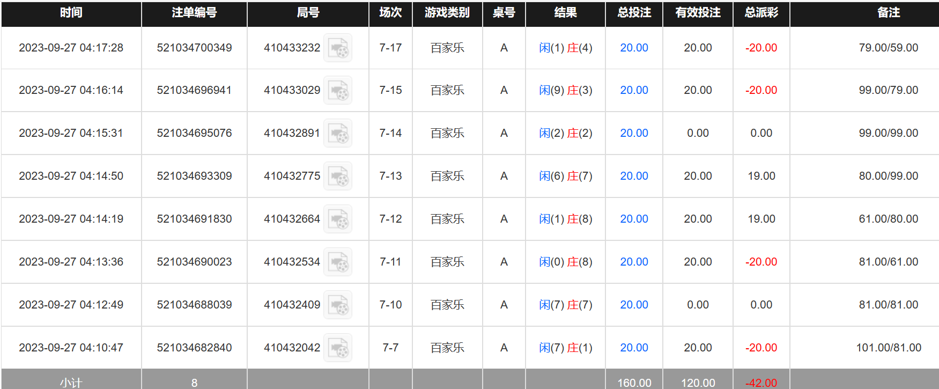Click blue 20.00 total bet for order 521034700349
939x389 pixels.
tap(634, 48)
